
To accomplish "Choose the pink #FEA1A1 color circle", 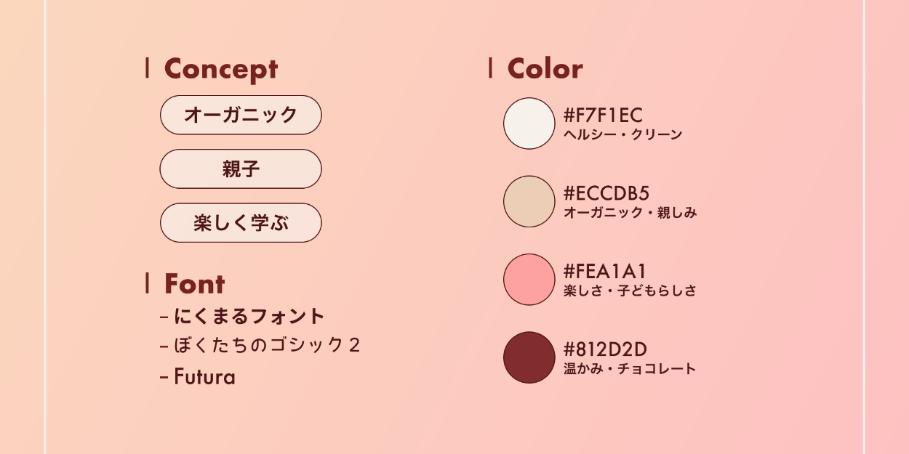I will click(529, 280).
